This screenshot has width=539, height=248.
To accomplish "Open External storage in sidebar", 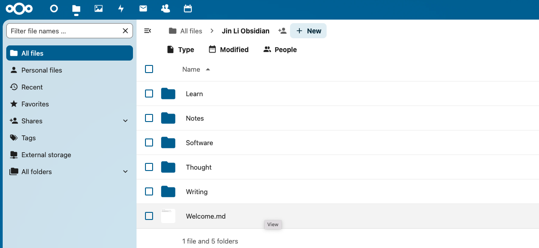I will (x=70, y=154).
